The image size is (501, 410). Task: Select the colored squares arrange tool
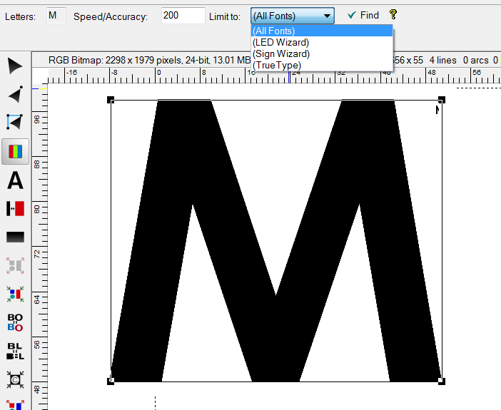pyautogui.click(x=15, y=294)
